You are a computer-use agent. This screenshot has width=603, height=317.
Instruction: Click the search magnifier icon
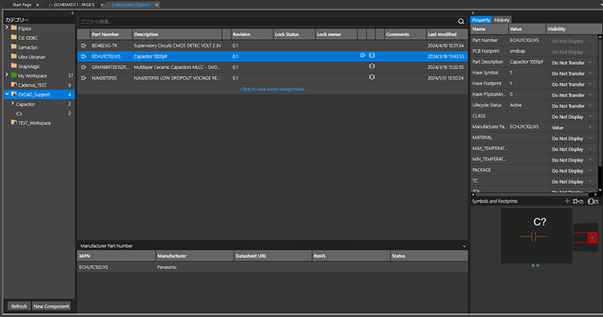pos(461,22)
